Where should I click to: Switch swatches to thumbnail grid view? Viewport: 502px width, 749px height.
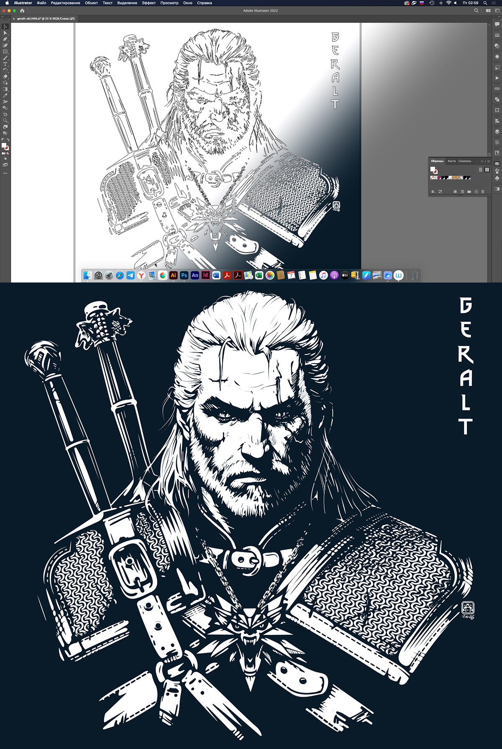coord(487,170)
